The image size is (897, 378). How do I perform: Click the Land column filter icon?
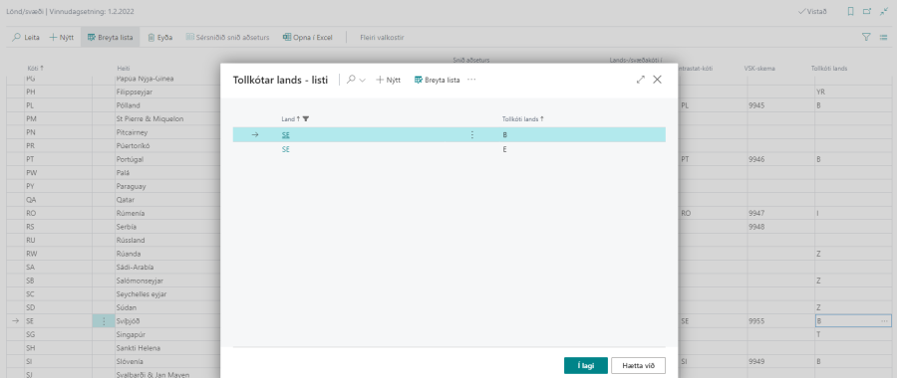click(x=306, y=118)
